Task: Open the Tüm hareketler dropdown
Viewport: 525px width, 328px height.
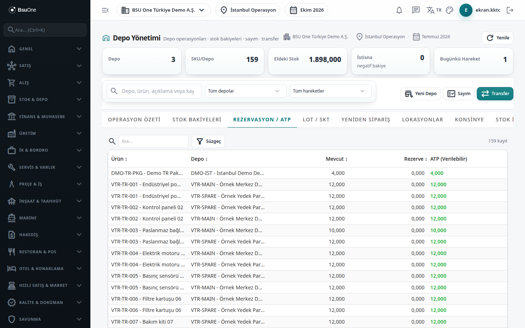Action: pyautogui.click(x=330, y=91)
